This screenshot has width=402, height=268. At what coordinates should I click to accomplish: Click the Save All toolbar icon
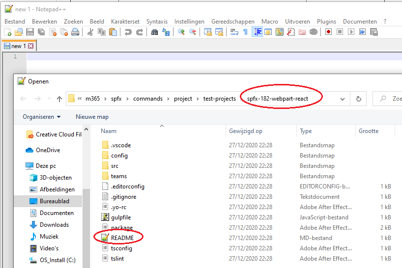click(41, 32)
